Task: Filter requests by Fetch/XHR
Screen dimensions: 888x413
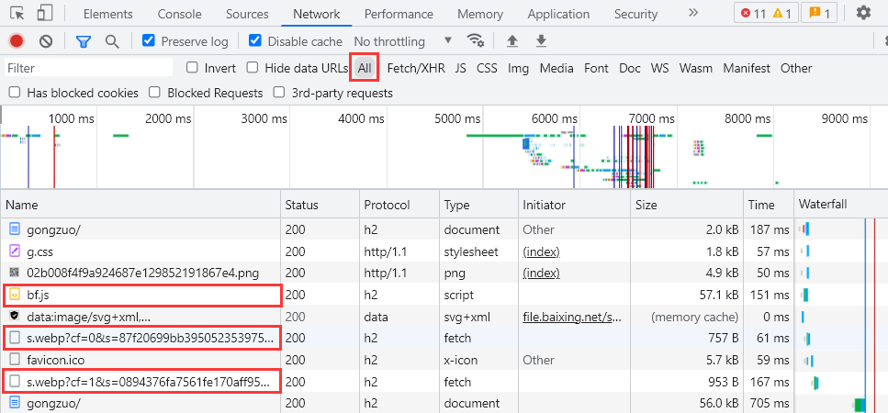Action: 415,68
